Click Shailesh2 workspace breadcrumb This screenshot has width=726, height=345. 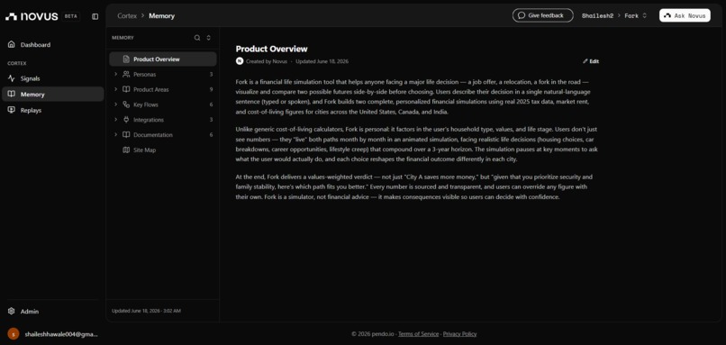[597, 15]
